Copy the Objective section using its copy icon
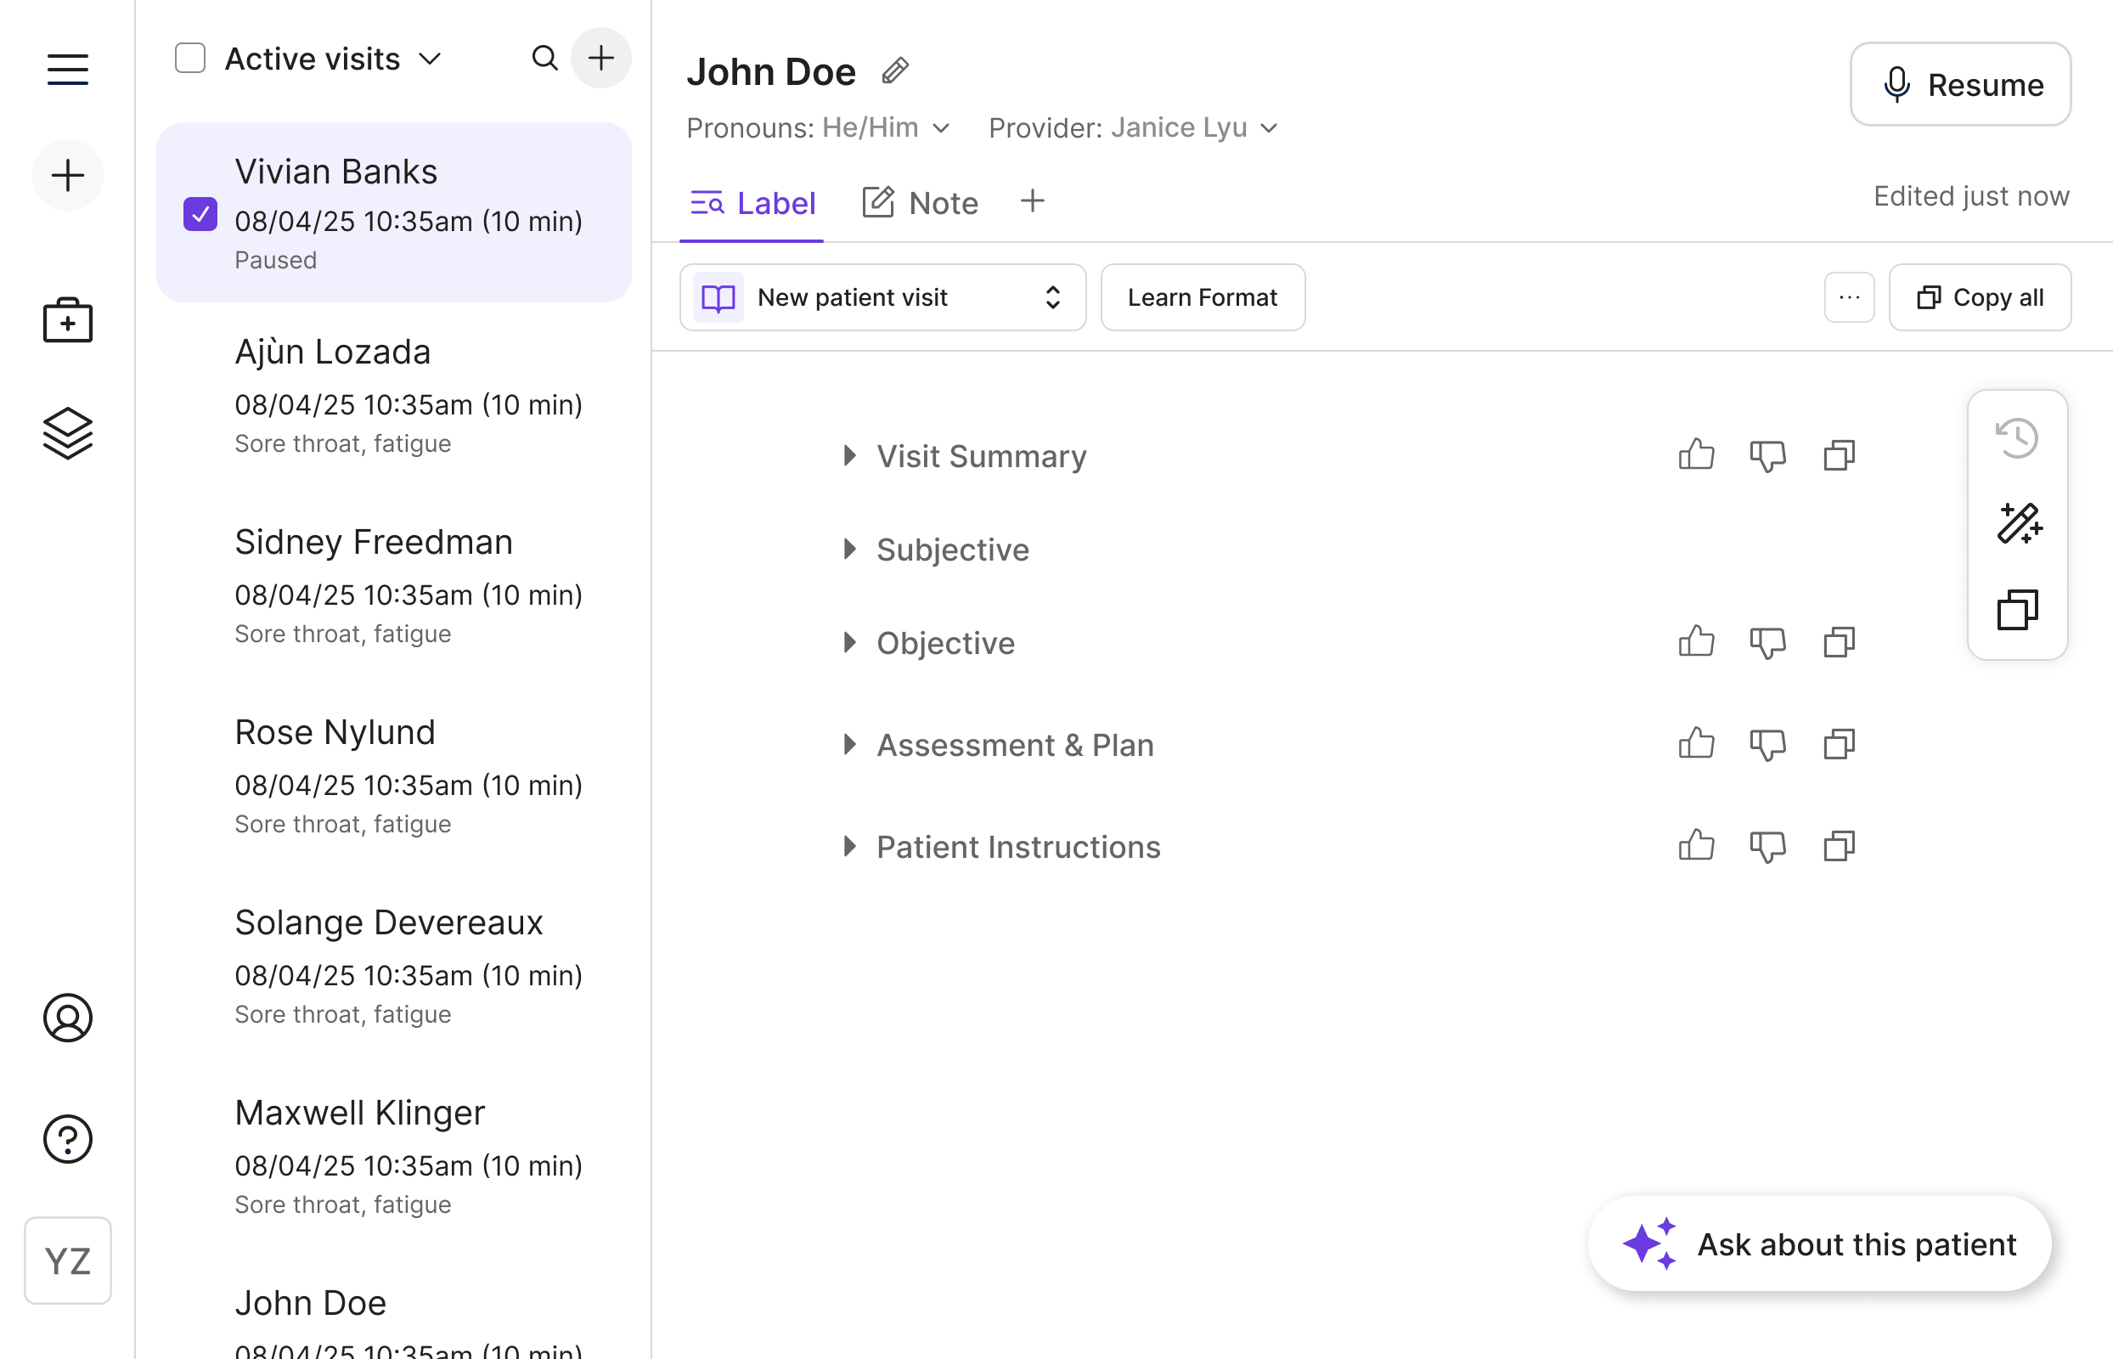Screen dimensions: 2113x1359 click(x=1839, y=642)
